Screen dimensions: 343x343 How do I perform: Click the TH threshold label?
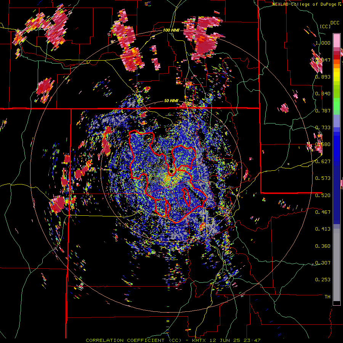point(327,297)
